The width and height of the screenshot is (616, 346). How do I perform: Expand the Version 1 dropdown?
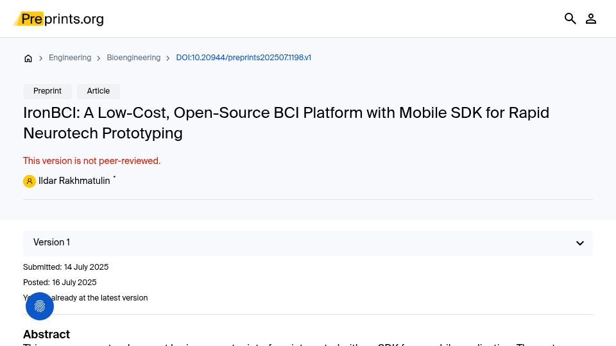click(307, 243)
